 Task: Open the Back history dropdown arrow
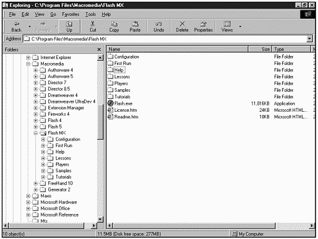click(30, 27)
